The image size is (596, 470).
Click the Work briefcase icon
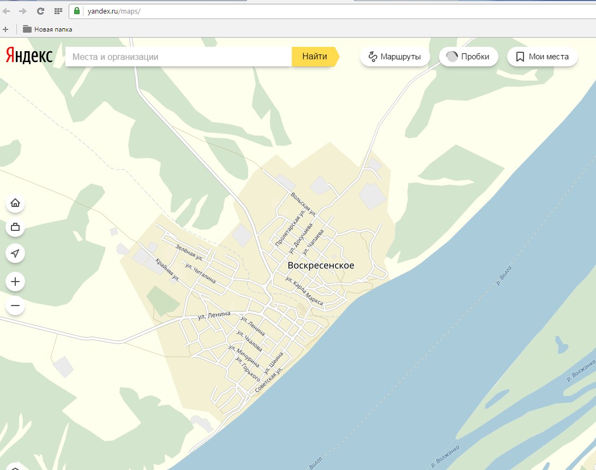click(15, 228)
